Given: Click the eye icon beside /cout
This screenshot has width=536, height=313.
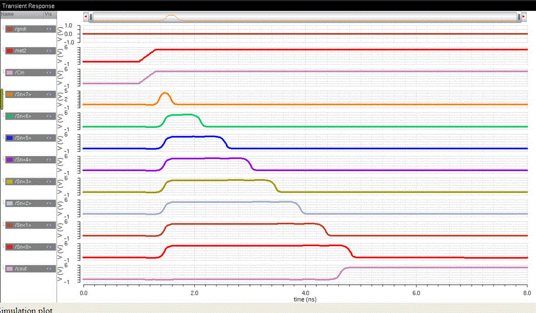Looking at the screenshot, I should (x=49, y=269).
